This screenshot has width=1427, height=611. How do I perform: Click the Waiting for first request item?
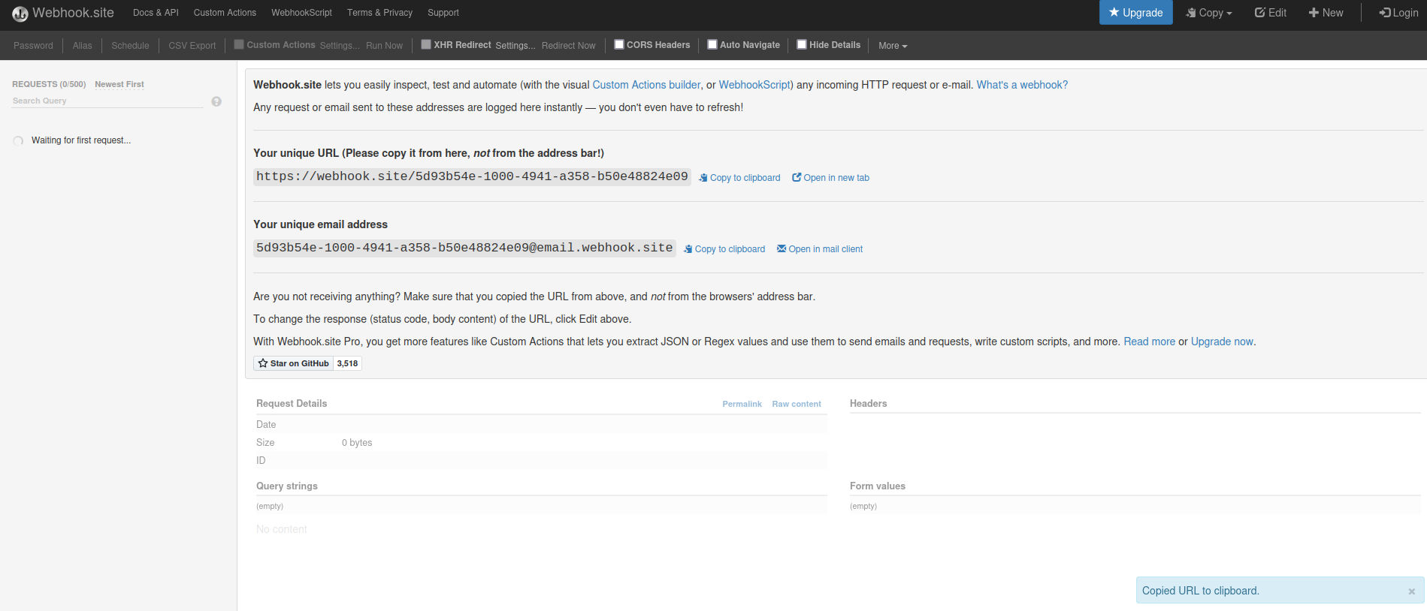point(81,140)
